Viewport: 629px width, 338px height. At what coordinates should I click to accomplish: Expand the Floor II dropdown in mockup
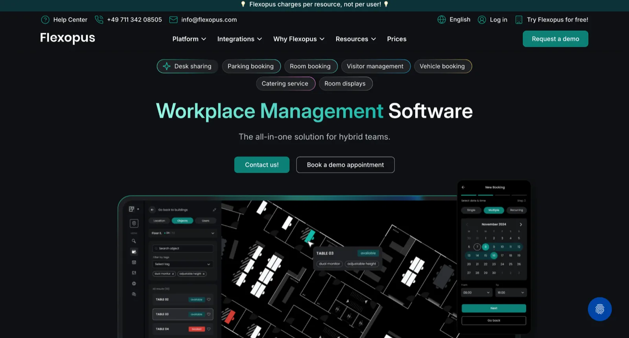pyautogui.click(x=183, y=233)
